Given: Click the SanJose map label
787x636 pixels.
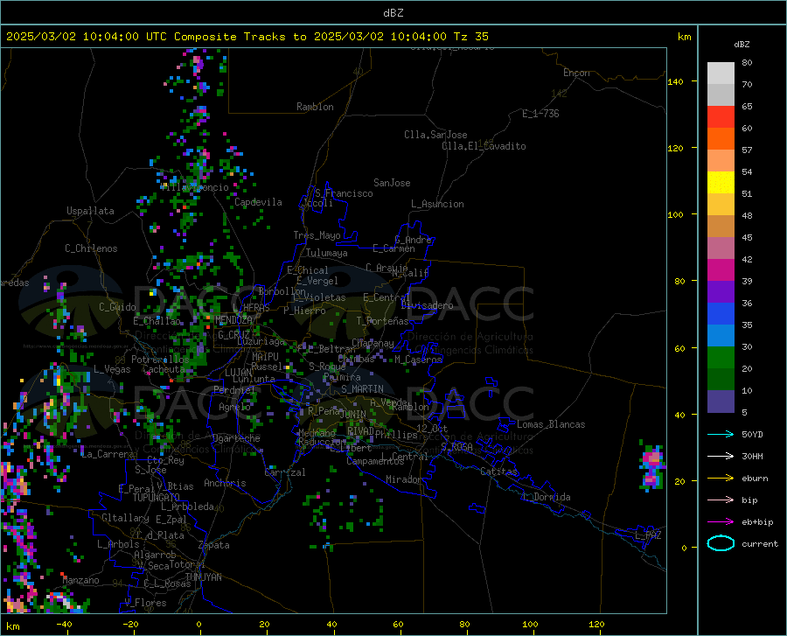Looking at the screenshot, I should [392, 183].
